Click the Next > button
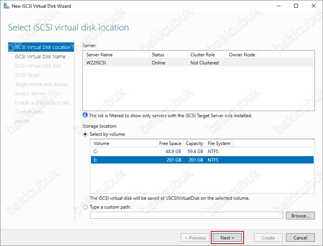The width and height of the screenshot is (323, 246). click(x=227, y=238)
